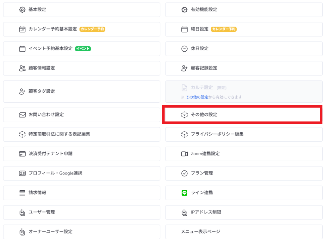Open 有効機能設定 menu item

click(x=204, y=10)
